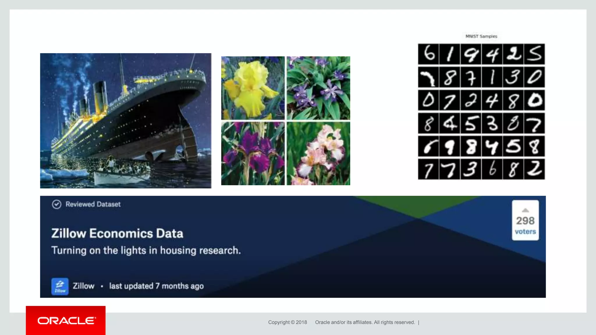Click the 'MNIST Samples' caption

481,36
